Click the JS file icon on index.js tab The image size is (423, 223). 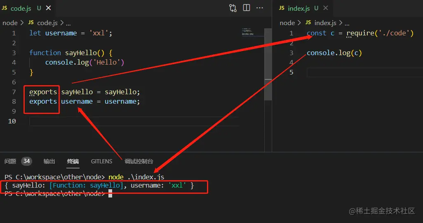point(282,8)
